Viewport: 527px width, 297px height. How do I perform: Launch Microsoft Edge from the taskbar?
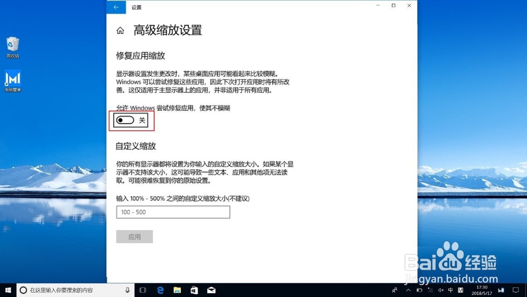(160, 290)
